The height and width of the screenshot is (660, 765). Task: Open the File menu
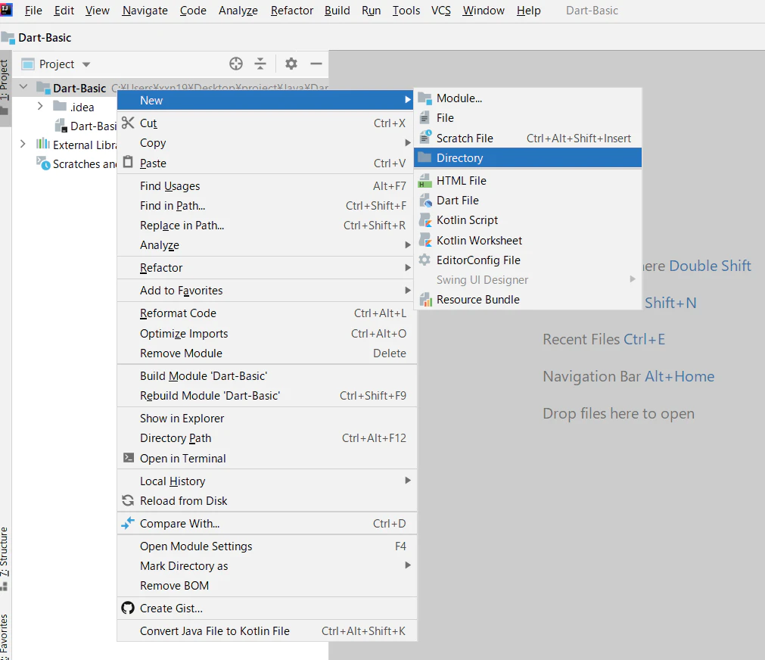click(x=33, y=11)
